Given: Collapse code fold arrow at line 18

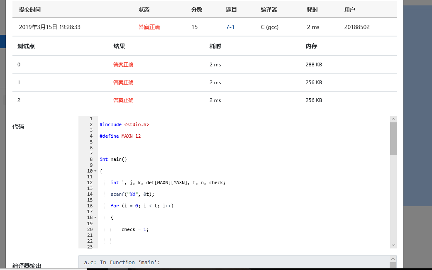Looking at the screenshot, I should point(95,217).
